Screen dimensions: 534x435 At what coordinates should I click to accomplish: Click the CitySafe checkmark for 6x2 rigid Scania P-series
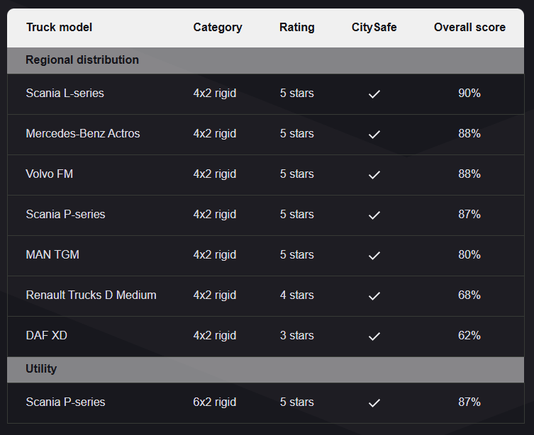pyautogui.click(x=374, y=402)
